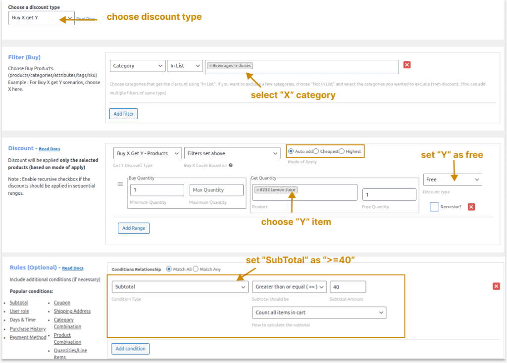This screenshot has height=363, width=507.
Task: Delete the Category filter row
Action: click(x=407, y=64)
